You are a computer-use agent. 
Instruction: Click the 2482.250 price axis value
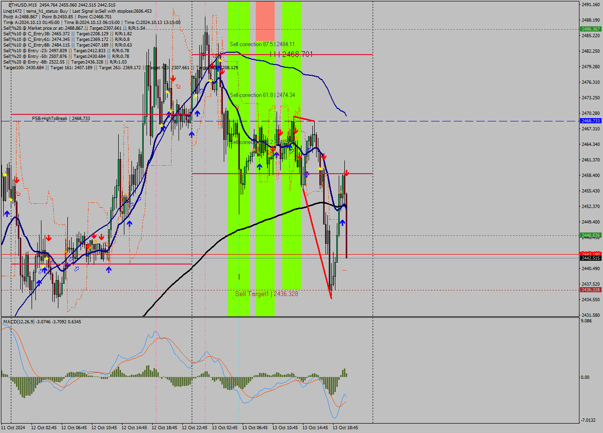[x=591, y=51]
